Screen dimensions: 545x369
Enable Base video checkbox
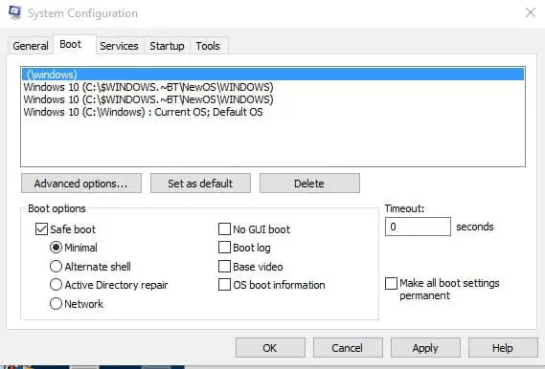coord(224,267)
